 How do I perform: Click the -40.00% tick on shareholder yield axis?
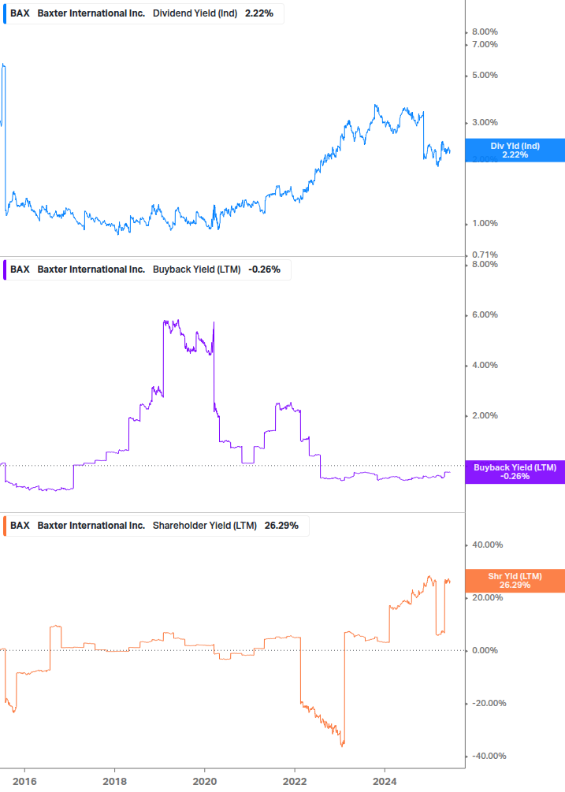coord(489,756)
